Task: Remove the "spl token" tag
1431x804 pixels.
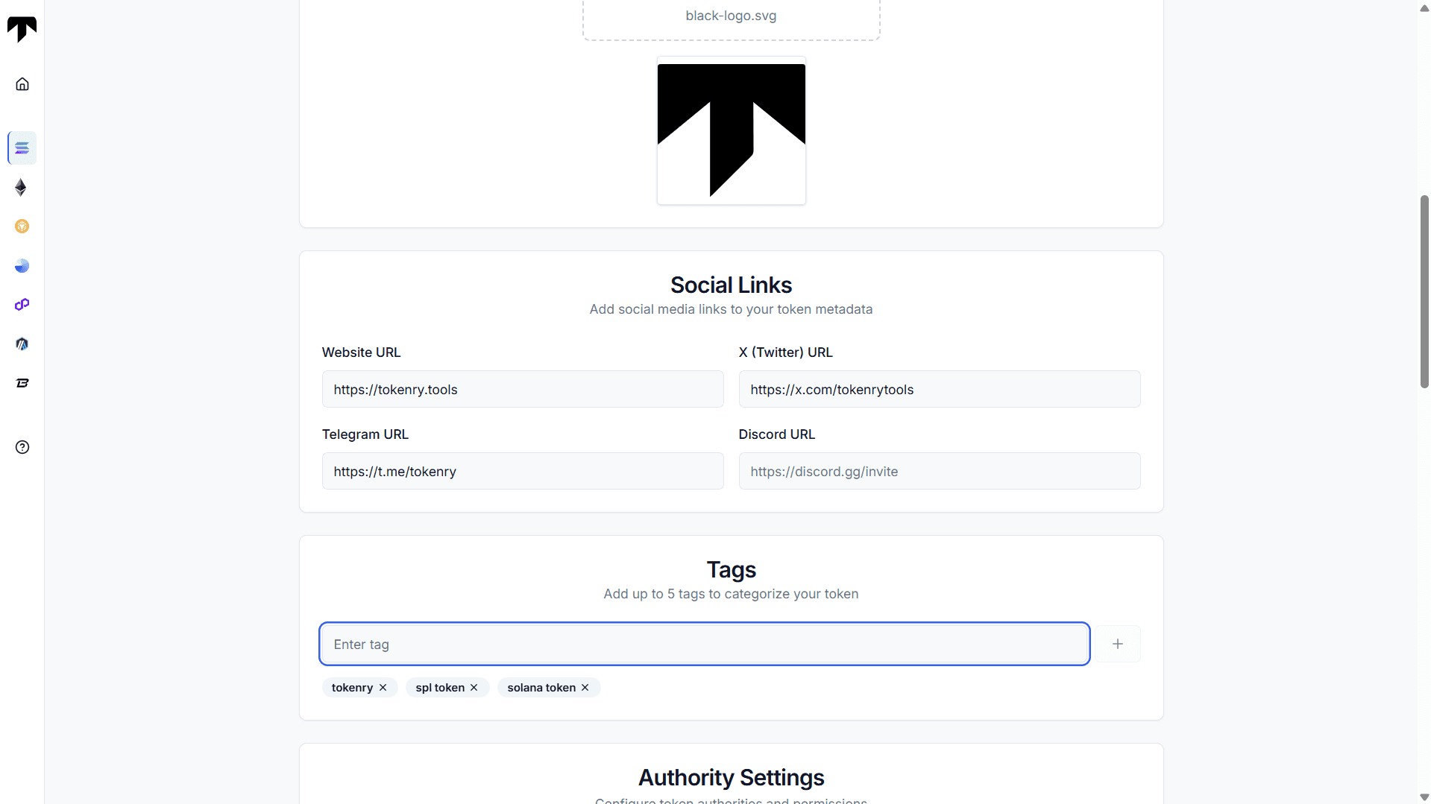Action: tap(474, 688)
